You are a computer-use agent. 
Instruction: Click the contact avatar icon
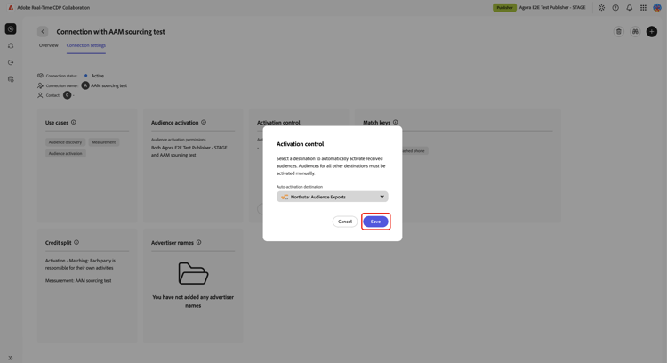68,95
